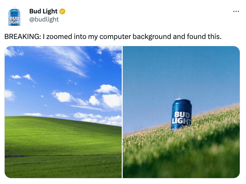Open the Bud Light can photo
Image resolution: width=246 pixels, height=184 pixels.
click(x=181, y=112)
